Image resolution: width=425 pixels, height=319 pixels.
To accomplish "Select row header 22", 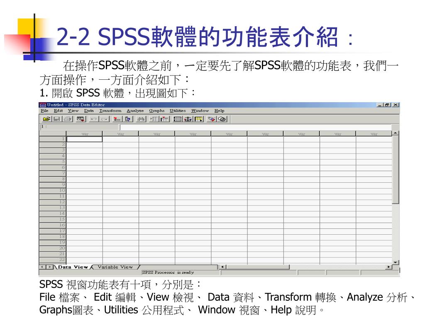I will pyautogui.click(x=53, y=260).
